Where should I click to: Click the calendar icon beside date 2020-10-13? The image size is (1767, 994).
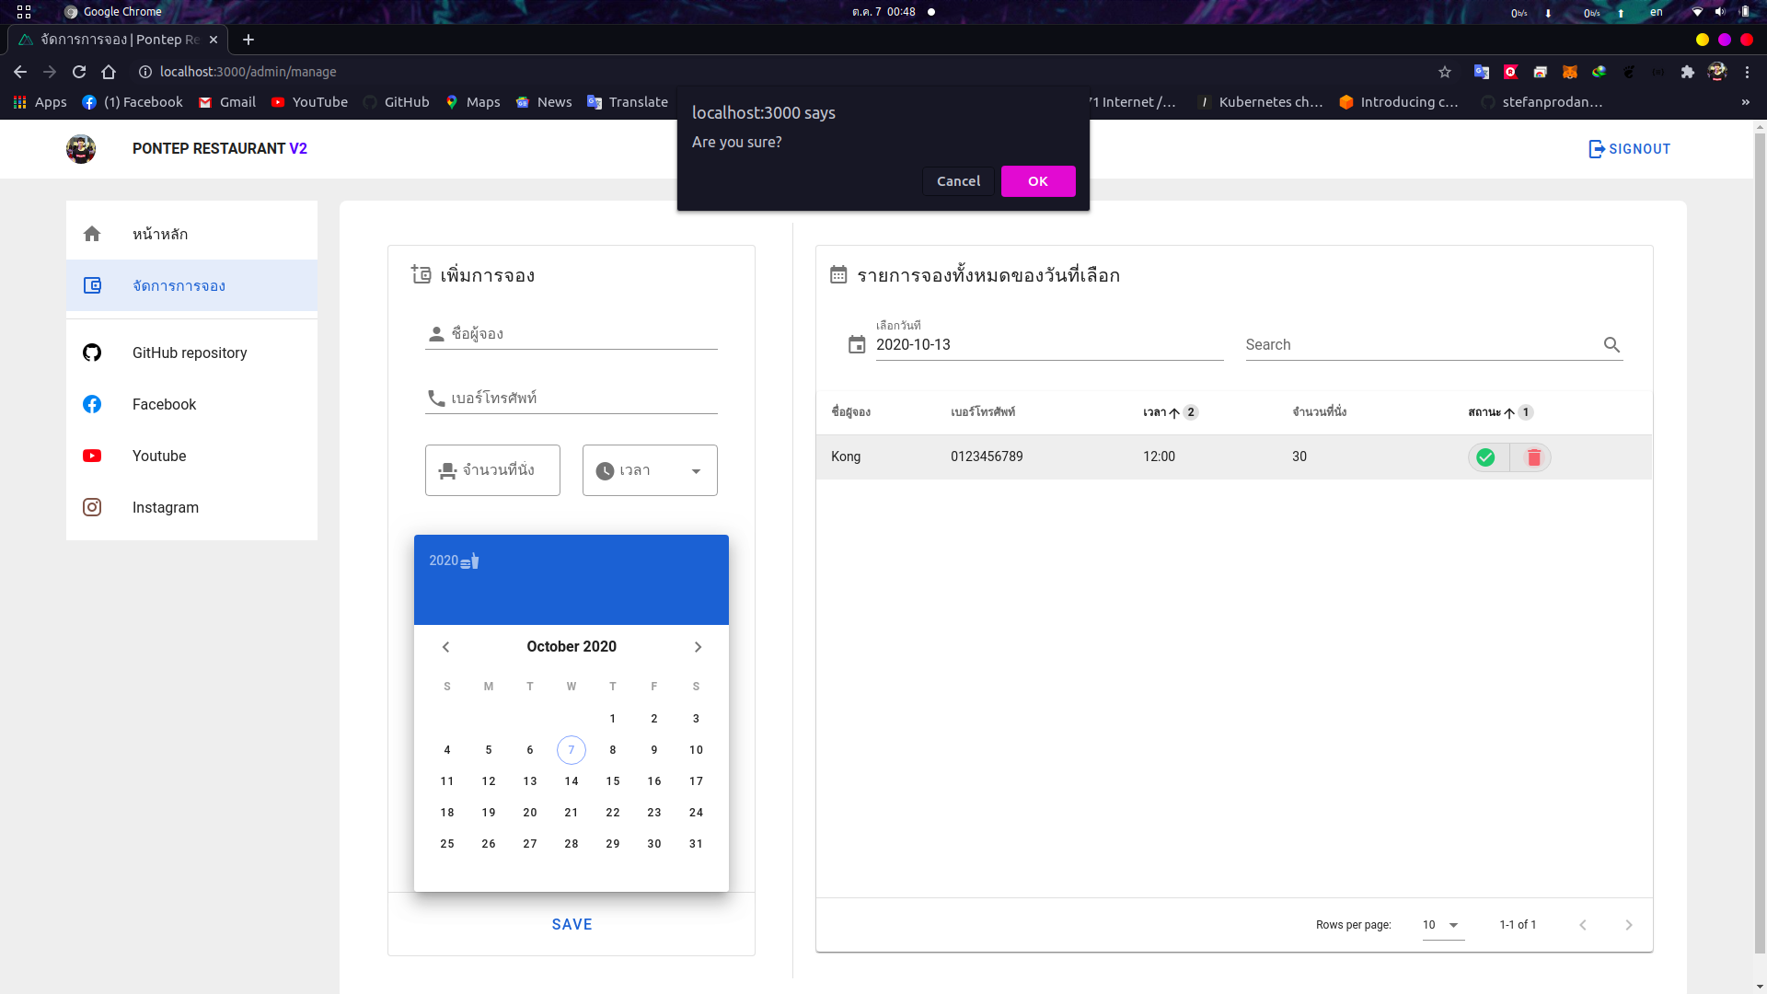pyautogui.click(x=857, y=345)
